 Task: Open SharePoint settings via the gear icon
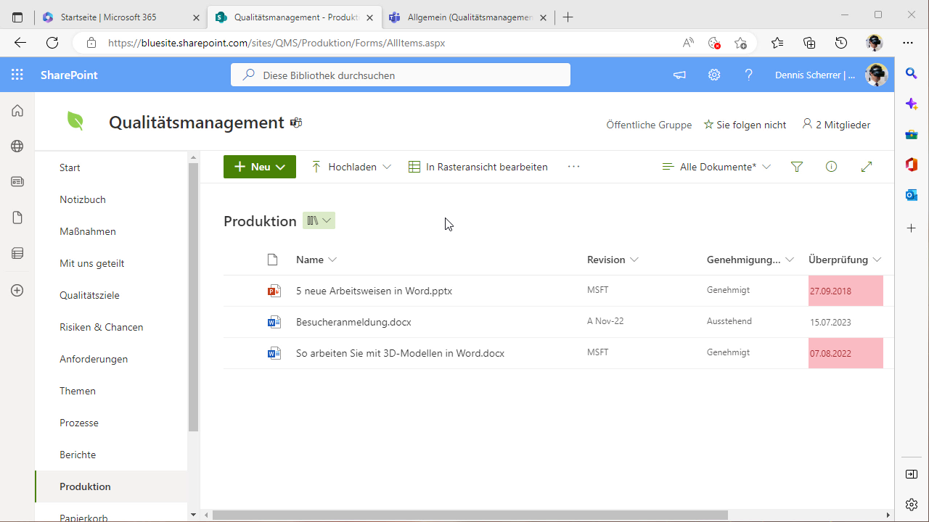click(713, 75)
